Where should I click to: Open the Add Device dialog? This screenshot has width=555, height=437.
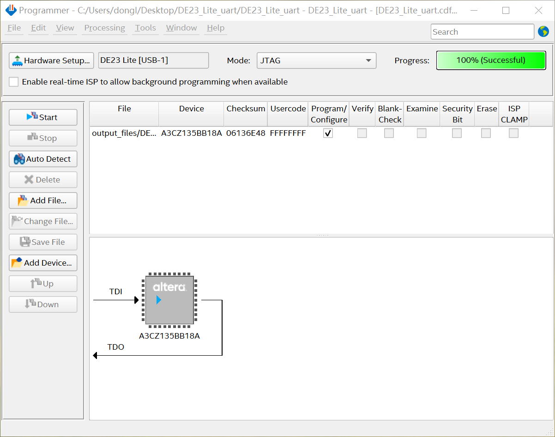(x=43, y=263)
